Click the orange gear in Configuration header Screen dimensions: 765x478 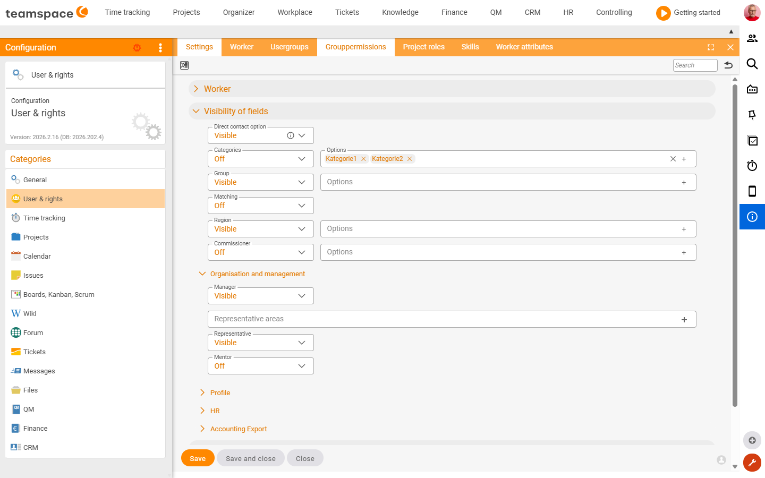[137, 48]
